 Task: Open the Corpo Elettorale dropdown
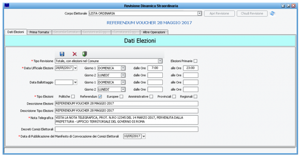click(x=199, y=14)
